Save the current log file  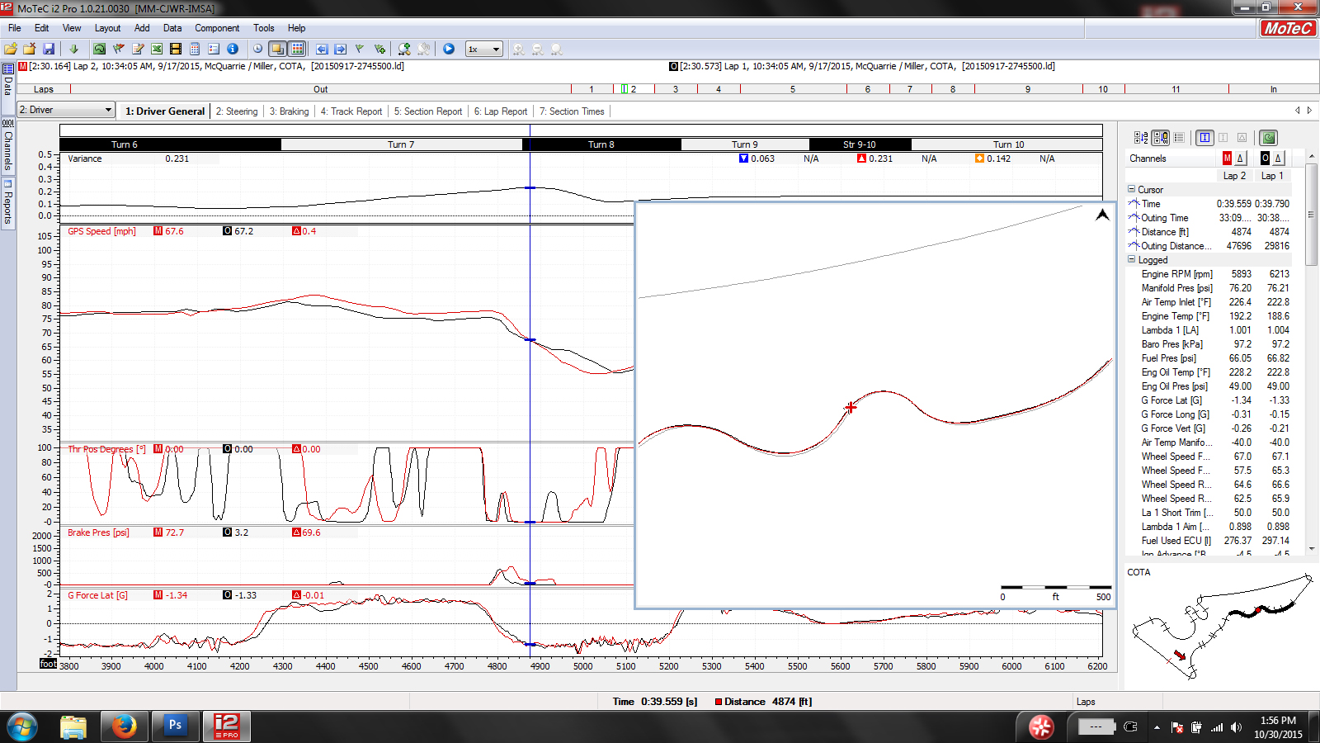pyautogui.click(x=49, y=49)
